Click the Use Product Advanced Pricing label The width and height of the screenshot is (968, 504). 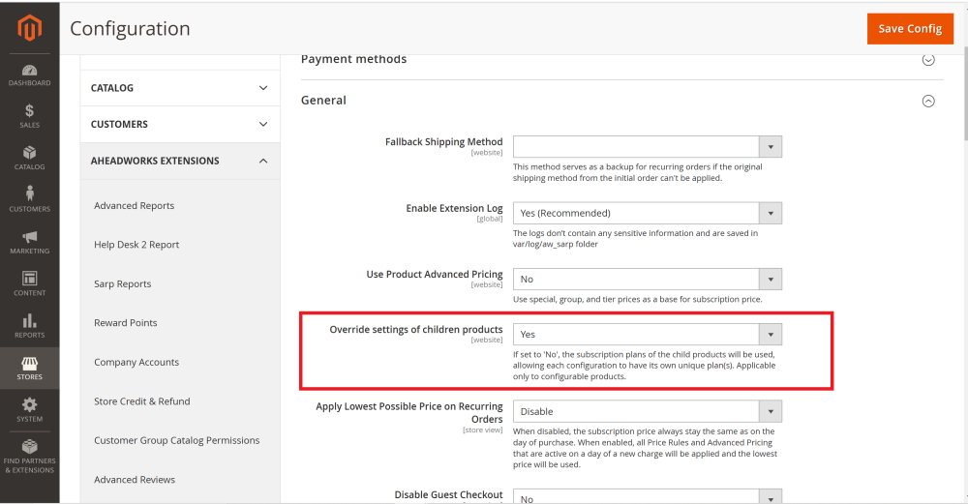pos(435,275)
